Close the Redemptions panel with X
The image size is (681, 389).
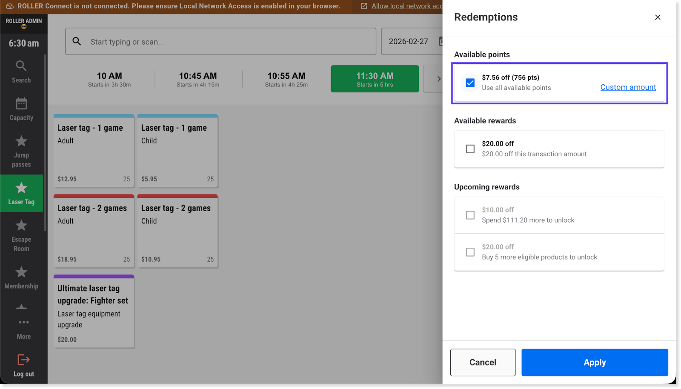point(658,17)
